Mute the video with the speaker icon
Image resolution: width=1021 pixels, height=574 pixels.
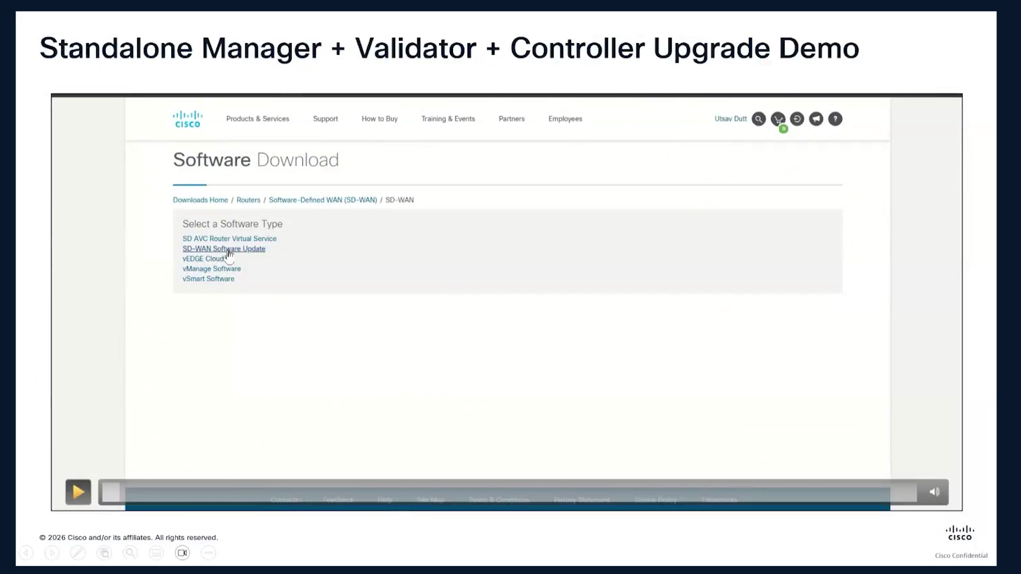[934, 492]
